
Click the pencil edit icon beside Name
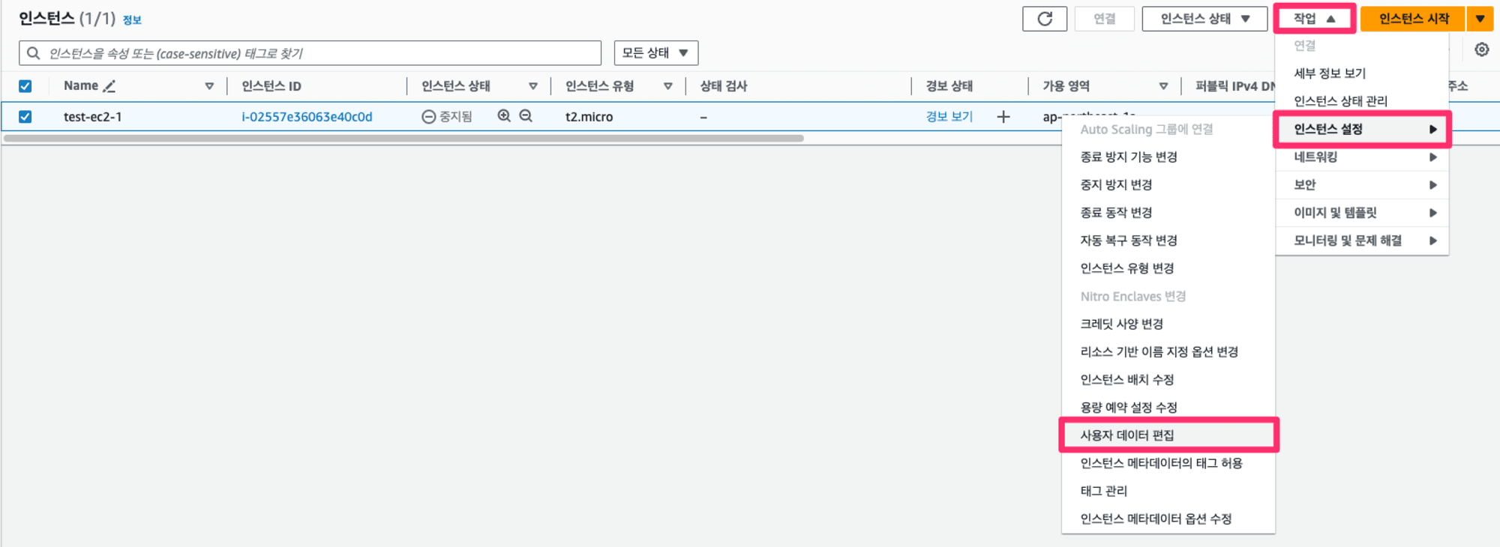point(109,86)
